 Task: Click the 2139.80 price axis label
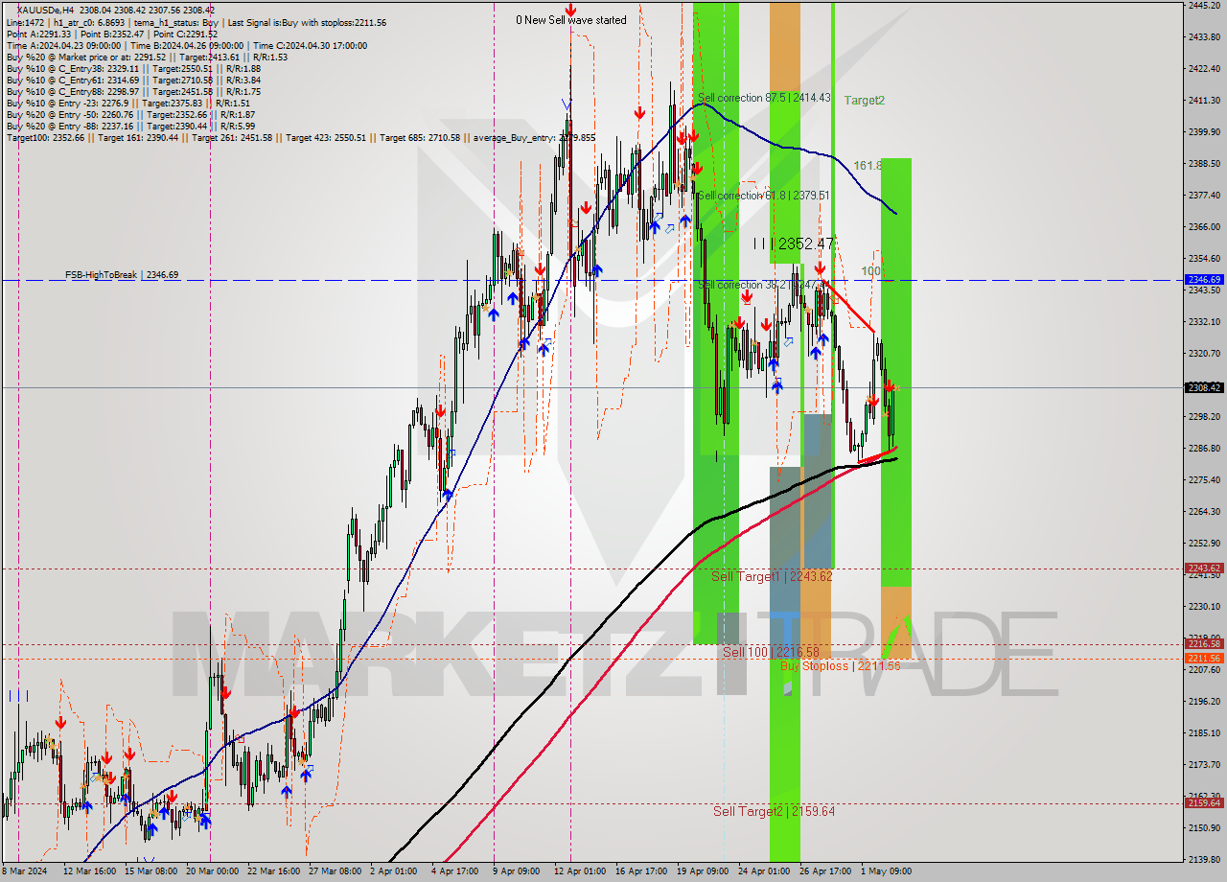point(1204,860)
